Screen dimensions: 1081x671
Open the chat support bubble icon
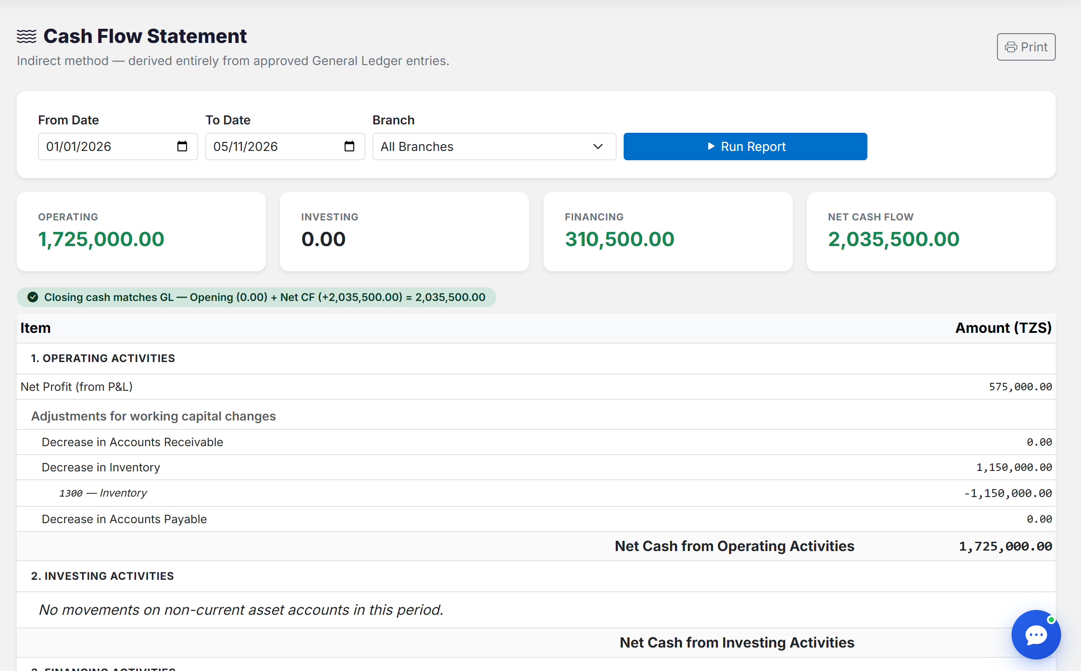click(1036, 635)
